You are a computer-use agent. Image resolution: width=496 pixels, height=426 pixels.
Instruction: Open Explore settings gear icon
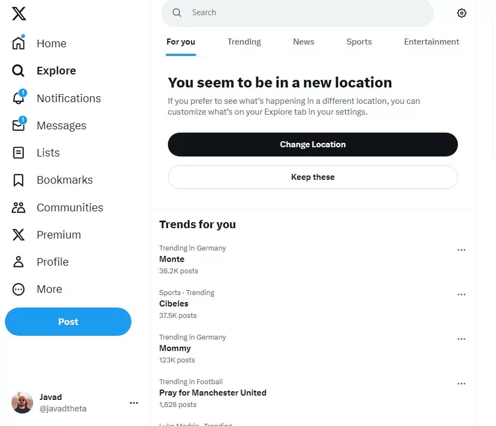462,13
